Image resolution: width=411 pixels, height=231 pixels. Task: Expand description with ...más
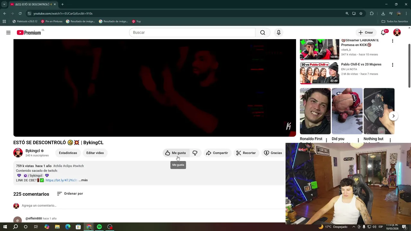click(83, 180)
